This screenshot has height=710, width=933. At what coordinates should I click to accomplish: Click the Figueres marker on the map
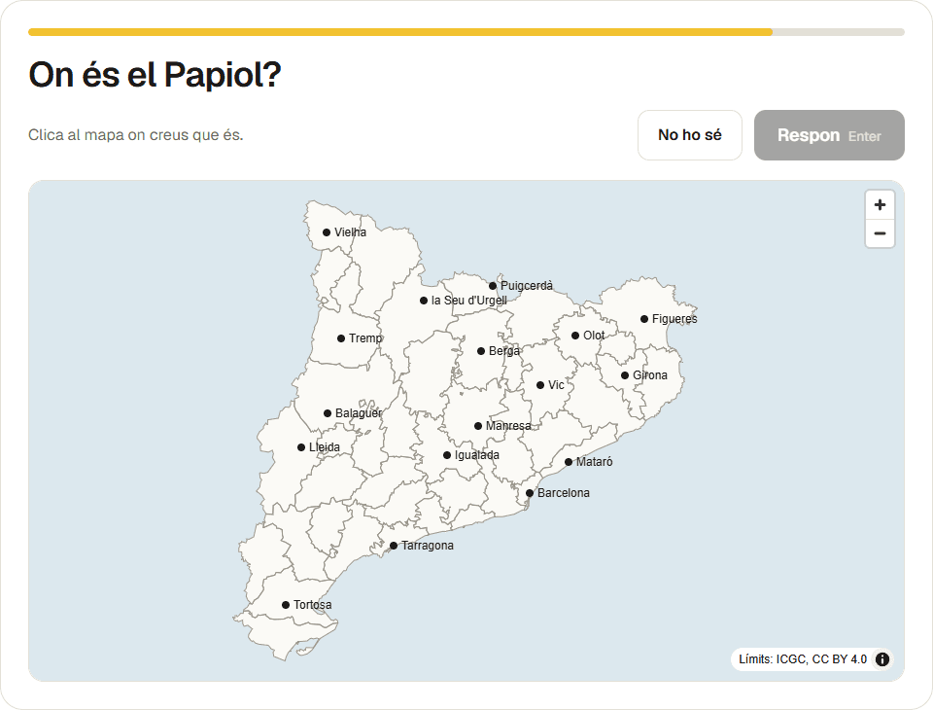(644, 319)
